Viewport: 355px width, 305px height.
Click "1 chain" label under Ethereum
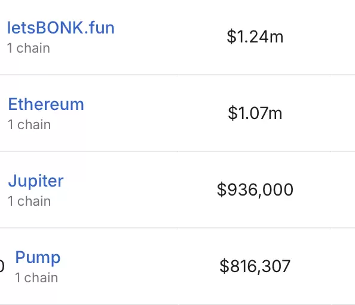click(29, 124)
